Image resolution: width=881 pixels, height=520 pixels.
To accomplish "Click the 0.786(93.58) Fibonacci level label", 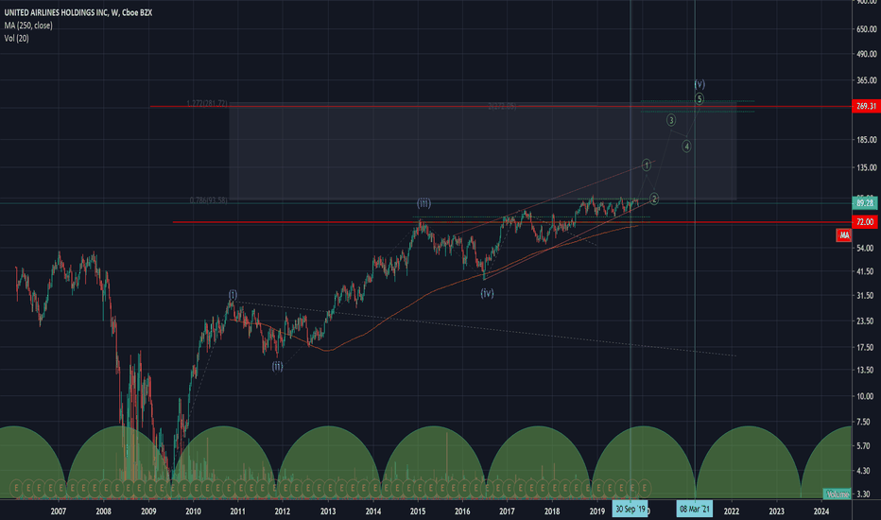I will click(x=209, y=200).
